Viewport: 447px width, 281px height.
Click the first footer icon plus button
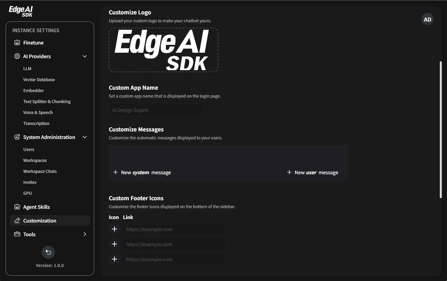[x=114, y=229]
